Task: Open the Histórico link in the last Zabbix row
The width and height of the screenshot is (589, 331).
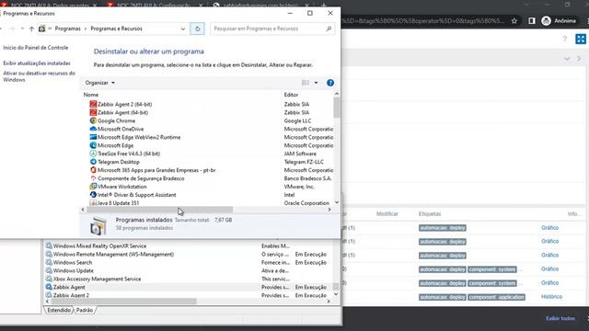Action: tap(551, 296)
